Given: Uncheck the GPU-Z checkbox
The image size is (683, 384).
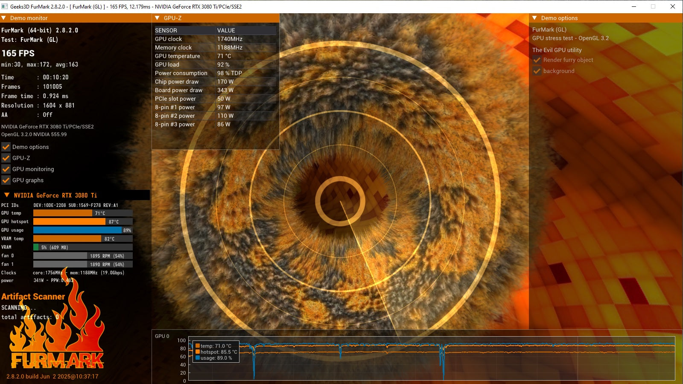Looking at the screenshot, I should tap(6, 158).
